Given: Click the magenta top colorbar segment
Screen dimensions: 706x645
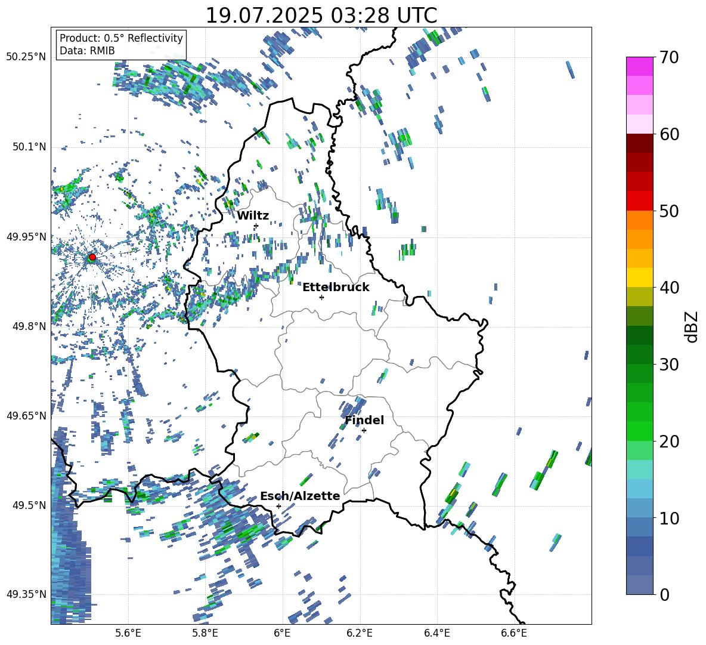Looking at the screenshot, I should (639, 66).
